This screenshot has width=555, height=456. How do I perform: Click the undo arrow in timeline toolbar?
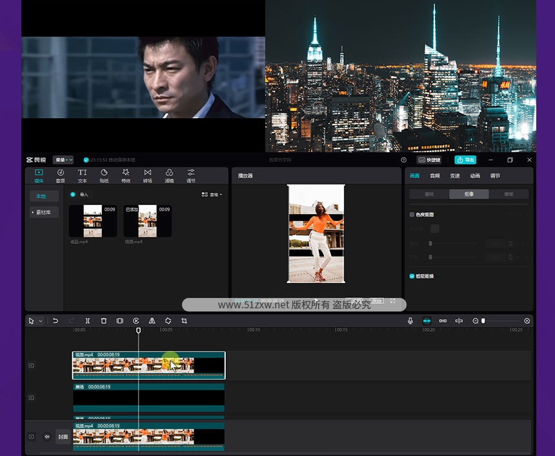pyautogui.click(x=55, y=321)
